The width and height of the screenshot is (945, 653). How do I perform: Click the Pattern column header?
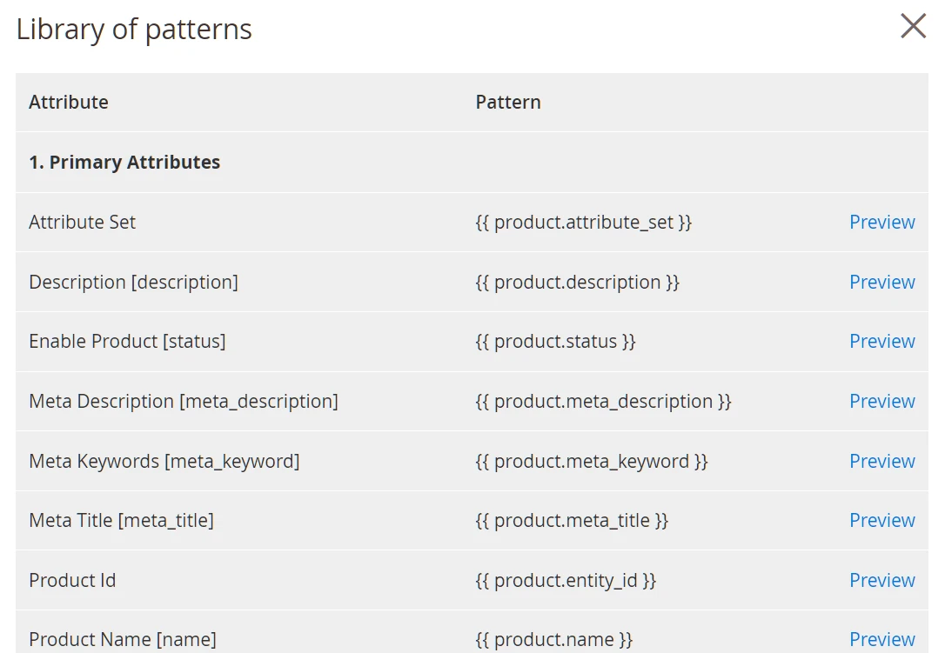coord(508,102)
